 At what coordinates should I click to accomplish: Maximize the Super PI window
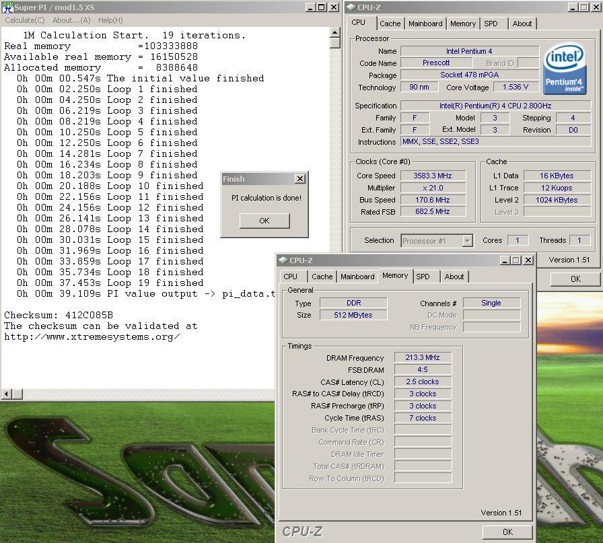click(x=322, y=7)
